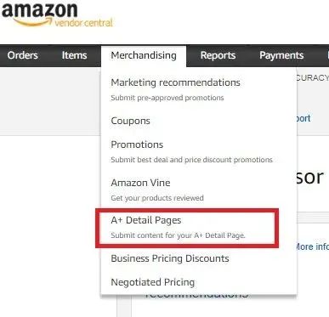The image size is (329, 317).
Task: Click the cut-off menu item after Payments
Action: 328,55
